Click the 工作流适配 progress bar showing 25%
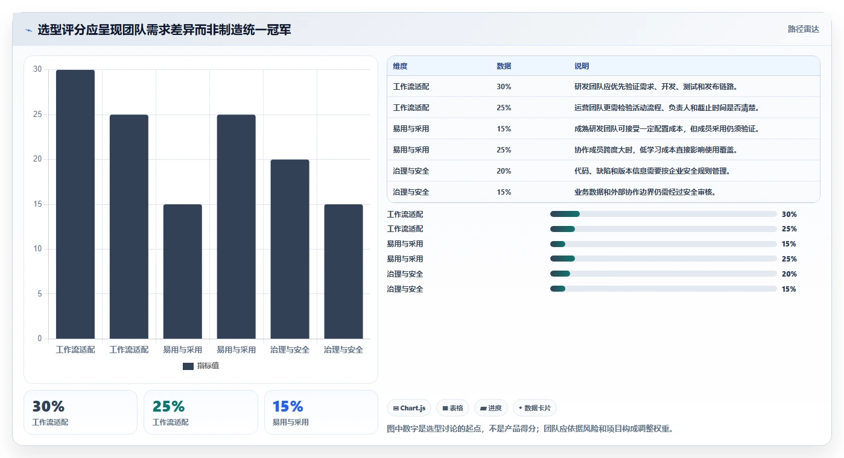Screen dimensions: 844x458 [x=663, y=229]
